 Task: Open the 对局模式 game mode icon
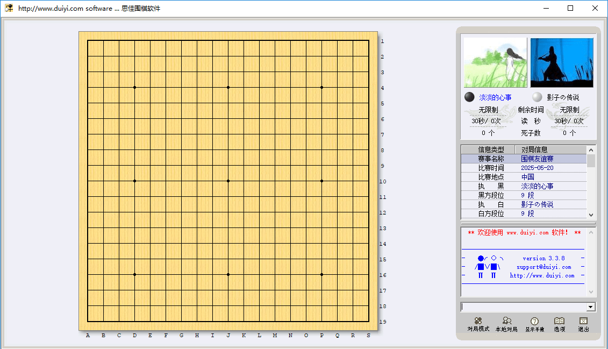tap(479, 323)
